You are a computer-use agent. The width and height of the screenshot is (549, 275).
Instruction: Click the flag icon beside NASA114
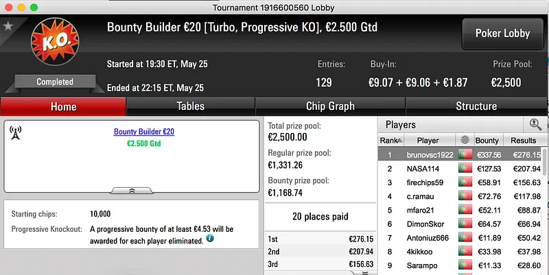point(466,168)
